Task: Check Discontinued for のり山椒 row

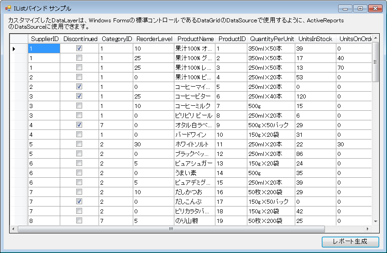Action: (x=79, y=221)
